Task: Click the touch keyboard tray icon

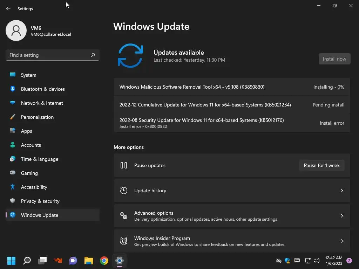Action: tap(297, 261)
